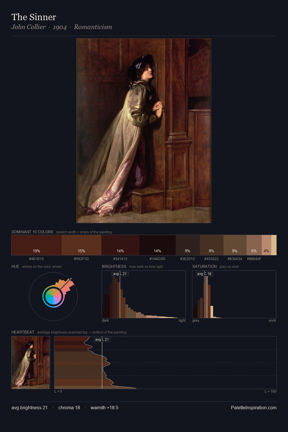Click the title 'The Sinner'
This screenshot has height=432, width=288.
(34, 17)
